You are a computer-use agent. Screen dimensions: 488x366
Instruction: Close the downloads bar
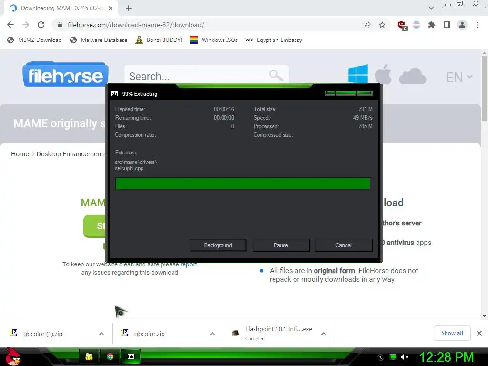click(479, 333)
